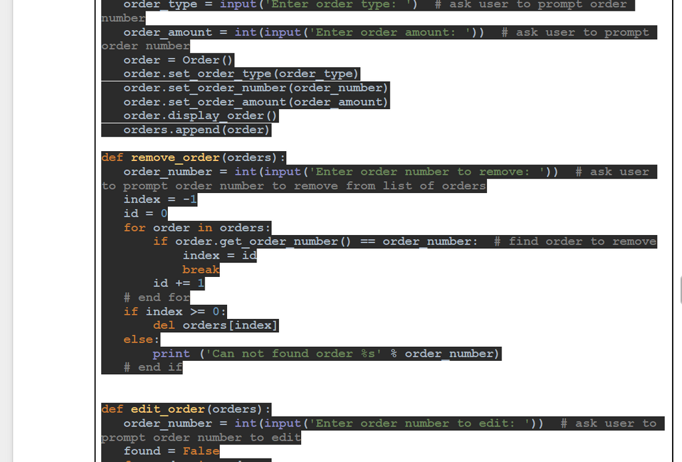The height and width of the screenshot is (462, 682).
Task: Click the 'order.set_order_amount(order_amount)' line
Action: pos(256,102)
